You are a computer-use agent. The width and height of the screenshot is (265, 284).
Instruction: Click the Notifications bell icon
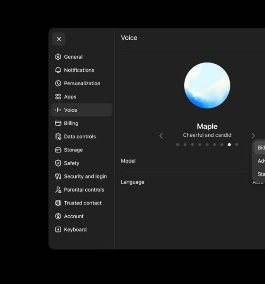point(58,70)
